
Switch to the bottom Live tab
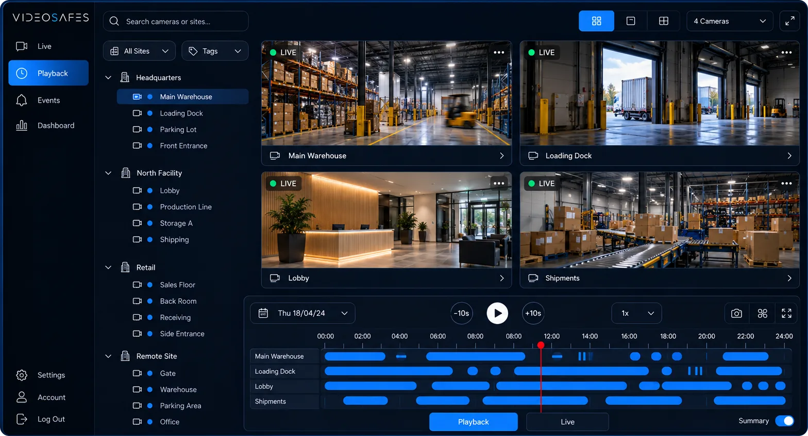pos(567,422)
